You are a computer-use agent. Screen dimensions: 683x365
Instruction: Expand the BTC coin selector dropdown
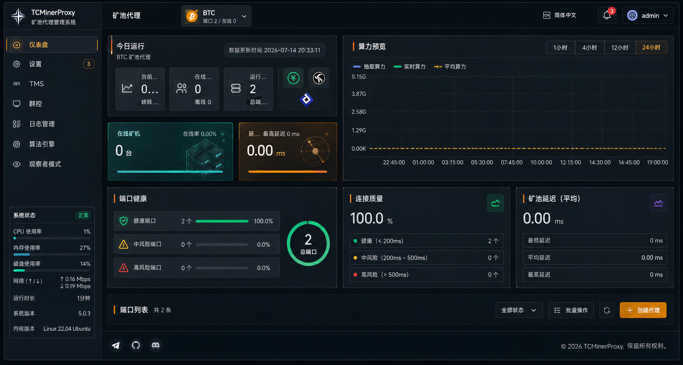pyautogui.click(x=216, y=16)
